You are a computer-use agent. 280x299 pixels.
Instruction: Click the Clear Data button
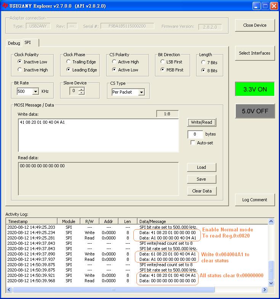[x=202, y=191]
